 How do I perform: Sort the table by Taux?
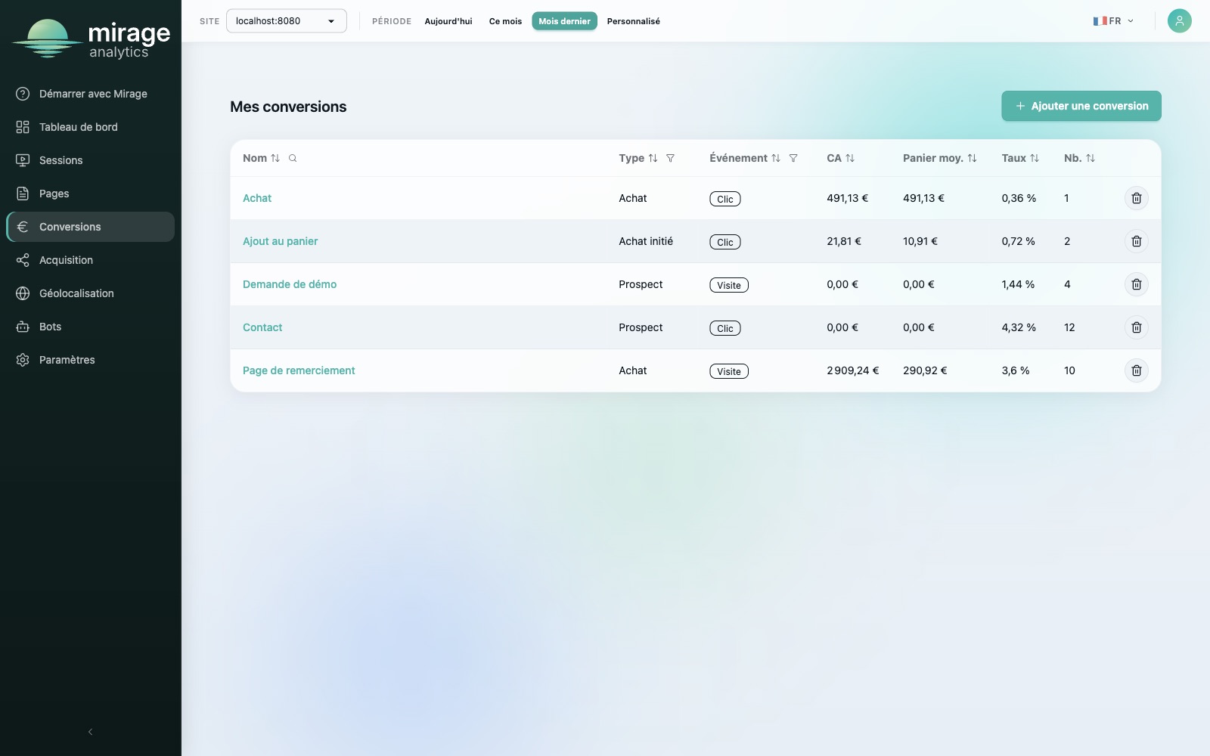1035,158
